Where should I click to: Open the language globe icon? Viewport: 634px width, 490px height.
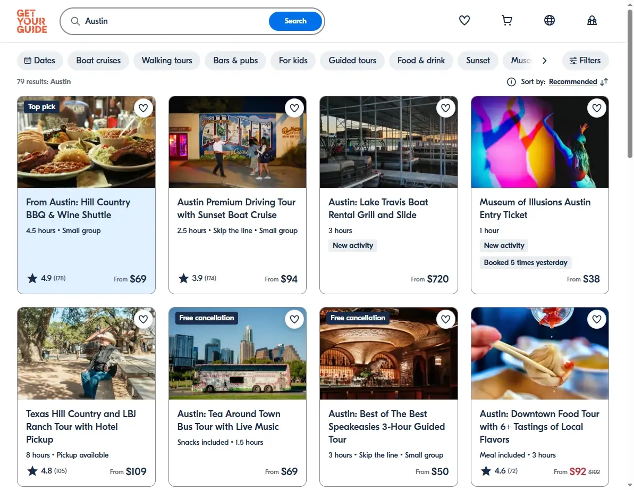pyautogui.click(x=549, y=20)
